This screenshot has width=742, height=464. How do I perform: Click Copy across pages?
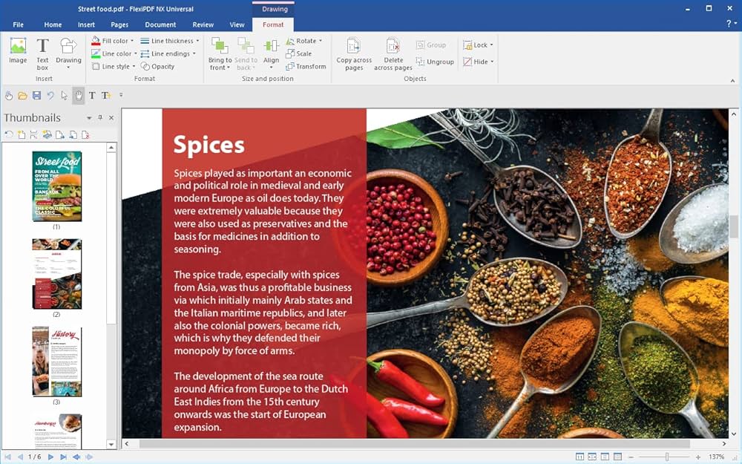tap(354, 53)
